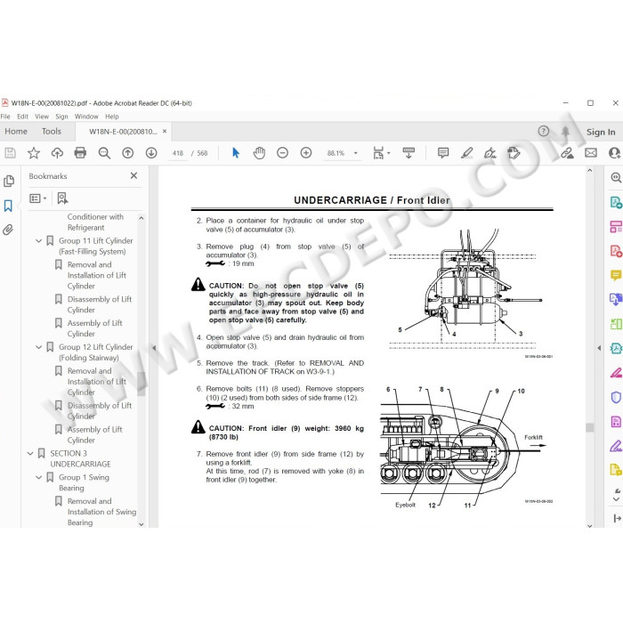Click the page number field
Image resolution: width=623 pixels, height=623 pixels.
tap(178, 153)
